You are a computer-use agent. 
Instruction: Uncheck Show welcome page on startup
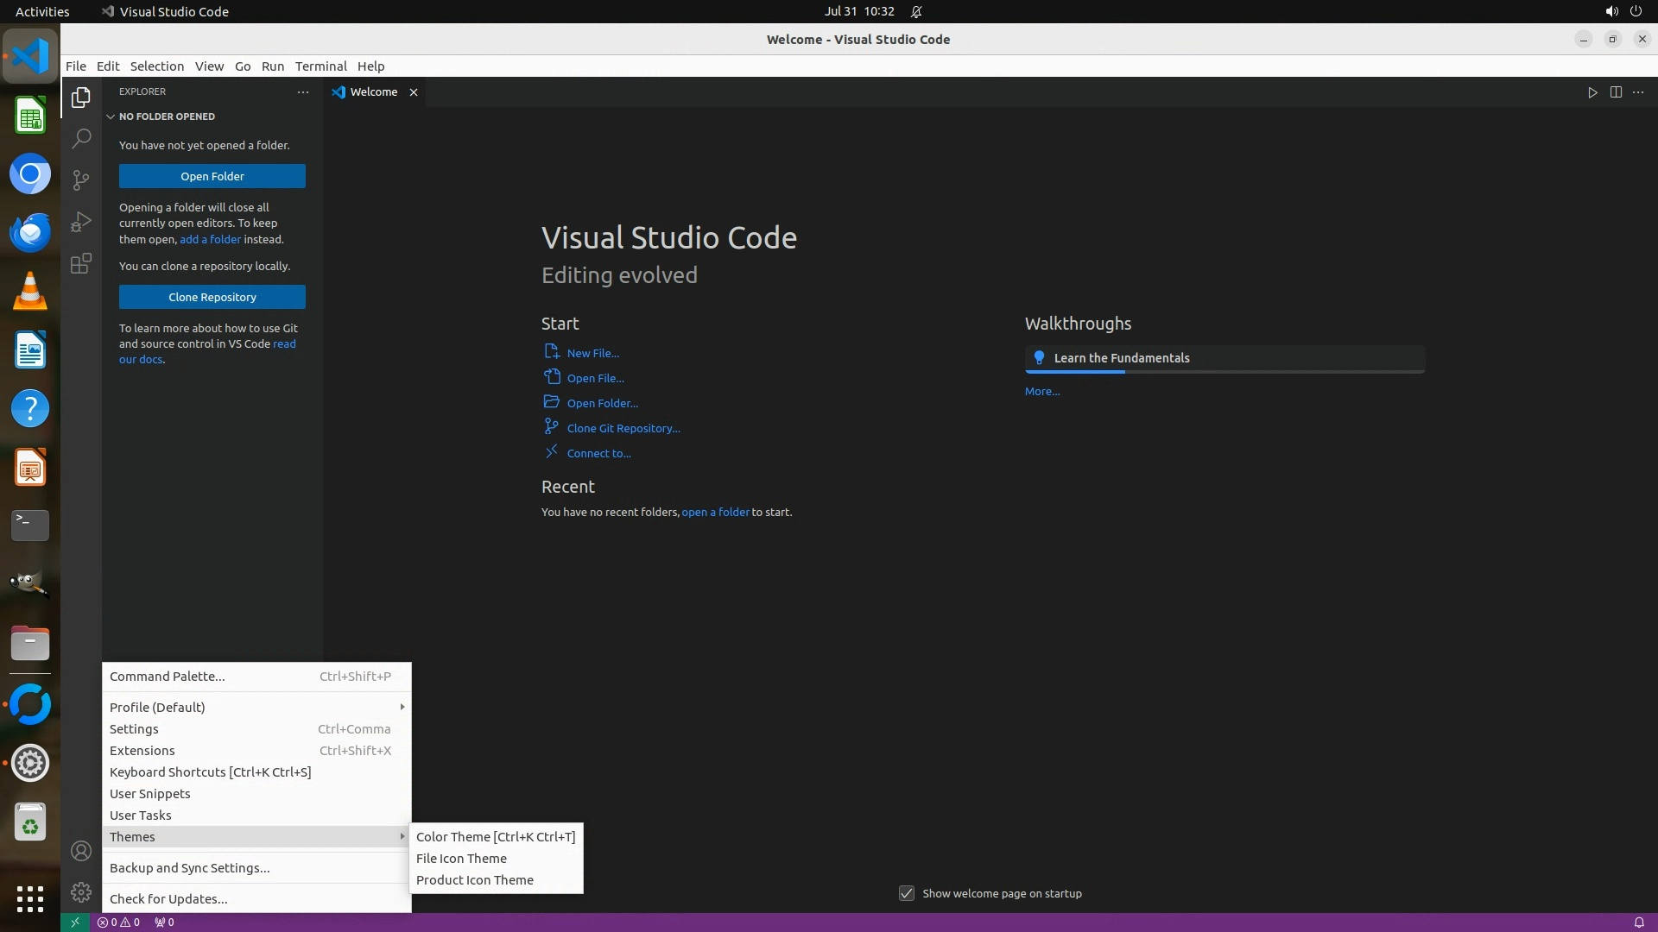tap(907, 893)
